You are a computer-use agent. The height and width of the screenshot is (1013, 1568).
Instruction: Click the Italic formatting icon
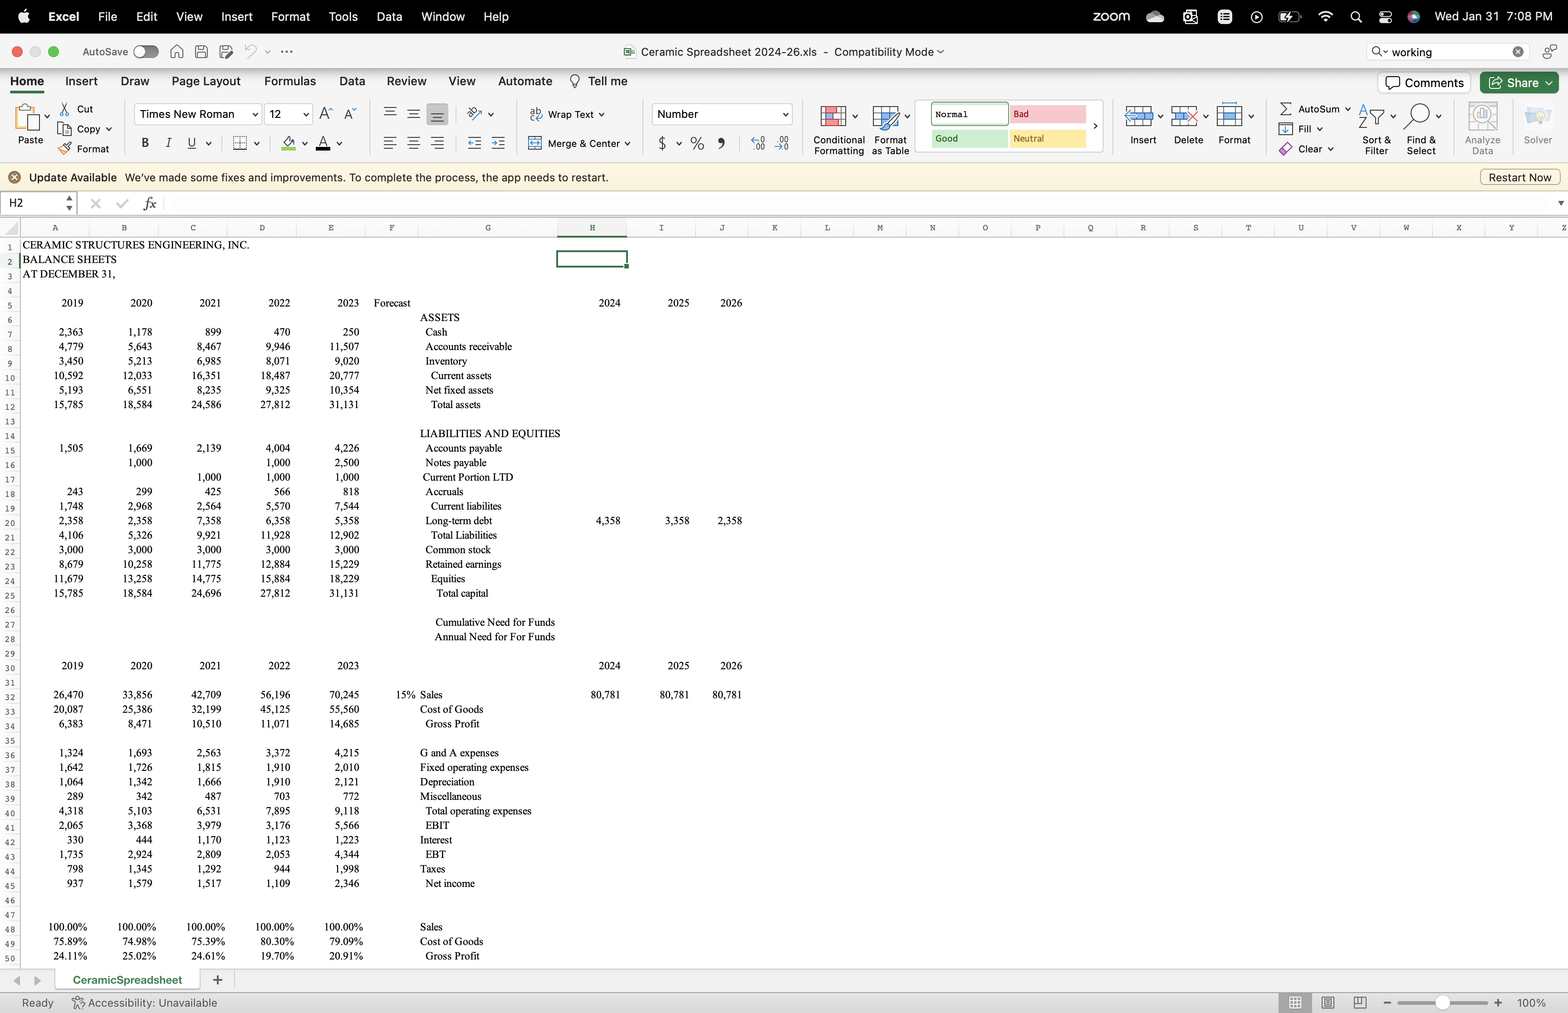pyautogui.click(x=168, y=143)
